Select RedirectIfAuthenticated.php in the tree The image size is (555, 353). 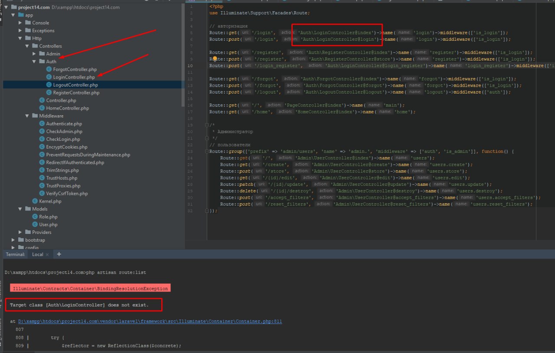(75, 163)
